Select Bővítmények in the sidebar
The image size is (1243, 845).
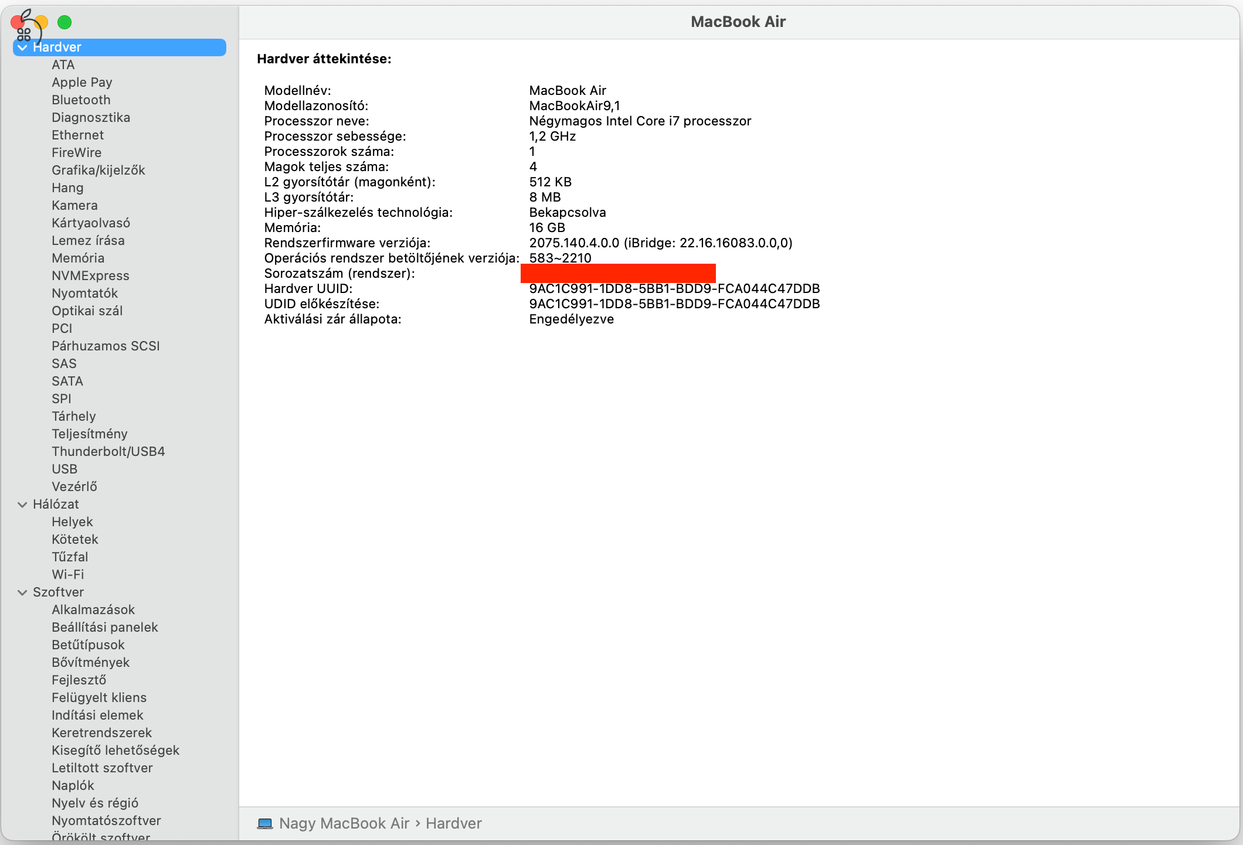91,663
